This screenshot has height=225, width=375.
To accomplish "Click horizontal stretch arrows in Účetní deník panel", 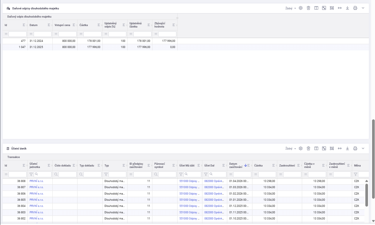I will (340, 148).
